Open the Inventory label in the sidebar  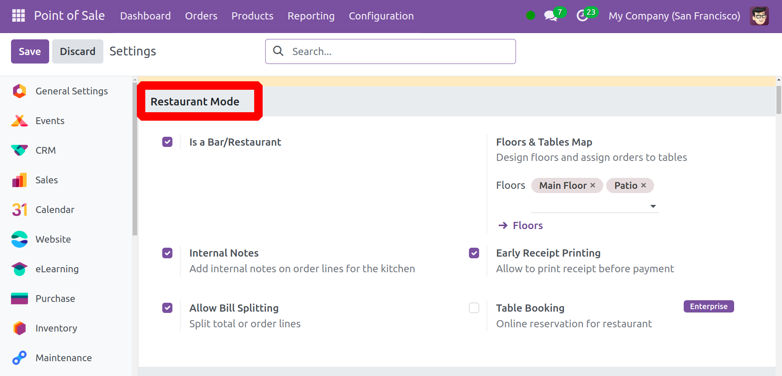pyautogui.click(x=56, y=328)
